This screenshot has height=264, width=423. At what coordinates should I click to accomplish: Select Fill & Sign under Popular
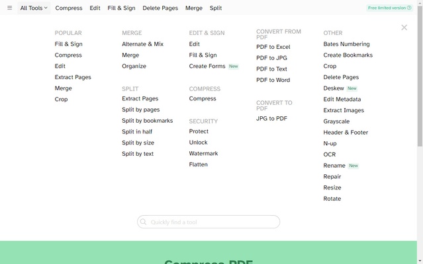point(69,44)
